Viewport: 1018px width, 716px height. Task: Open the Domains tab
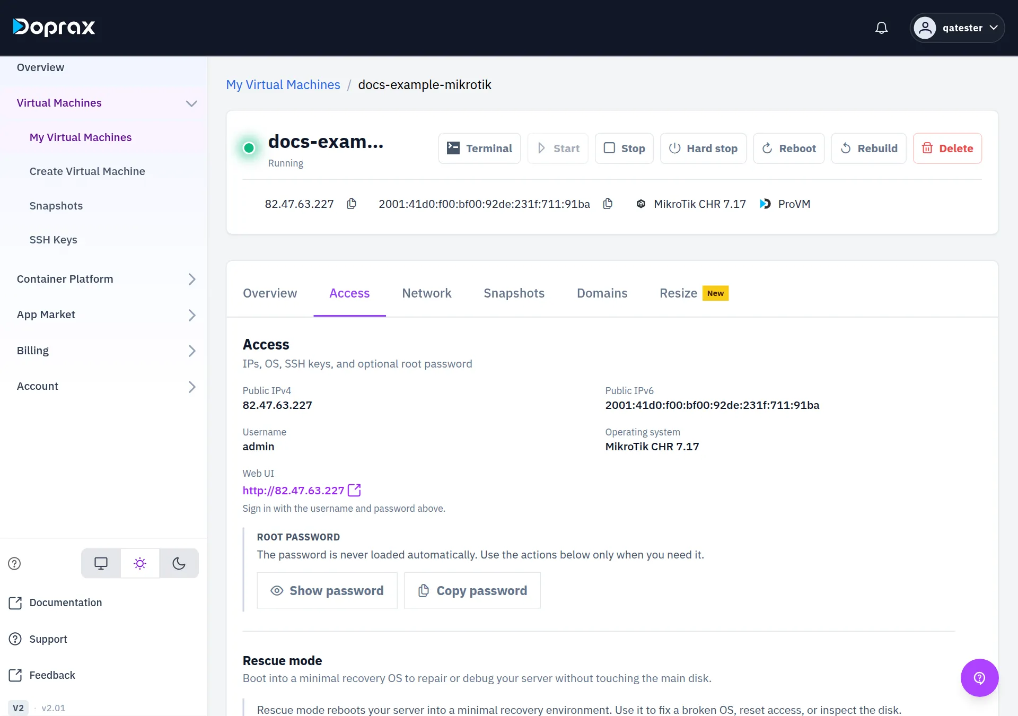(x=602, y=293)
